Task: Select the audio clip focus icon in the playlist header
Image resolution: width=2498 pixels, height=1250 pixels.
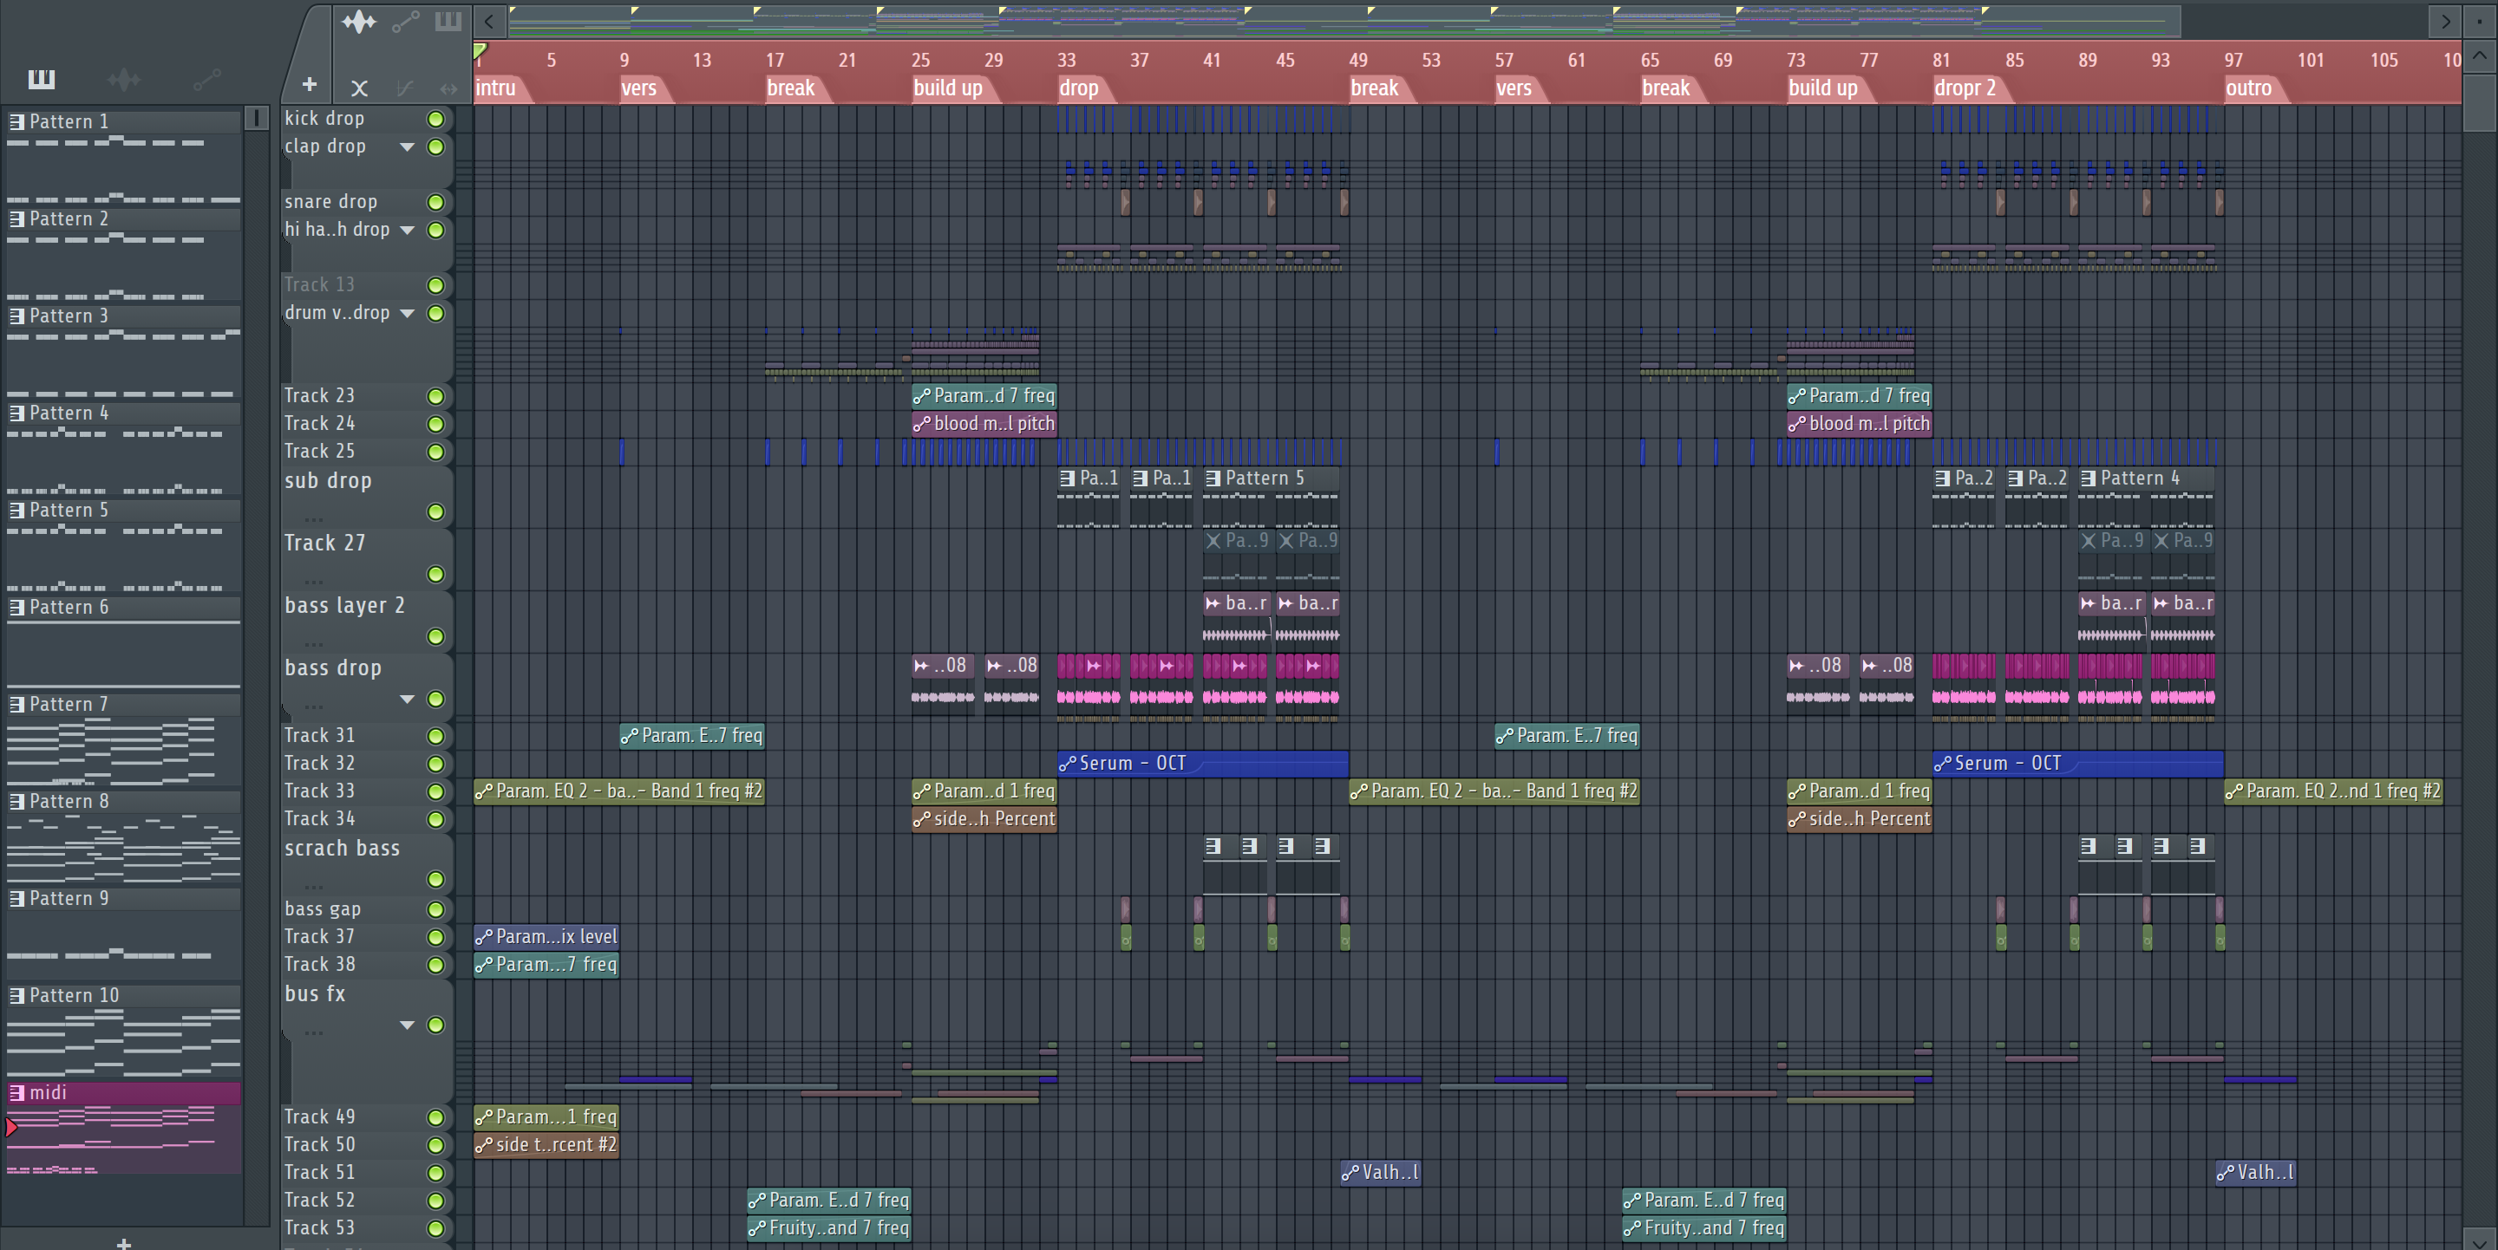Action: 359,22
